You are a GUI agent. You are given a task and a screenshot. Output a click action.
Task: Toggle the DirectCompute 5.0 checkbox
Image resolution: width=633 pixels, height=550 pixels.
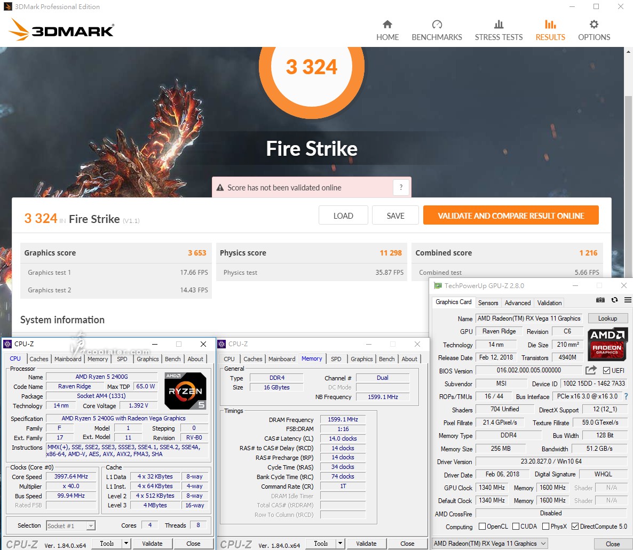[575, 526]
